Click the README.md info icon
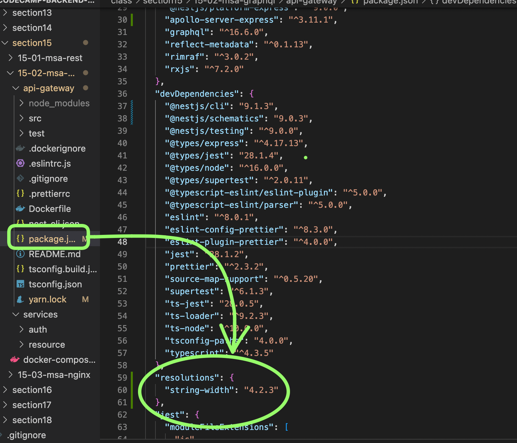The width and height of the screenshot is (517, 443). pos(21,254)
